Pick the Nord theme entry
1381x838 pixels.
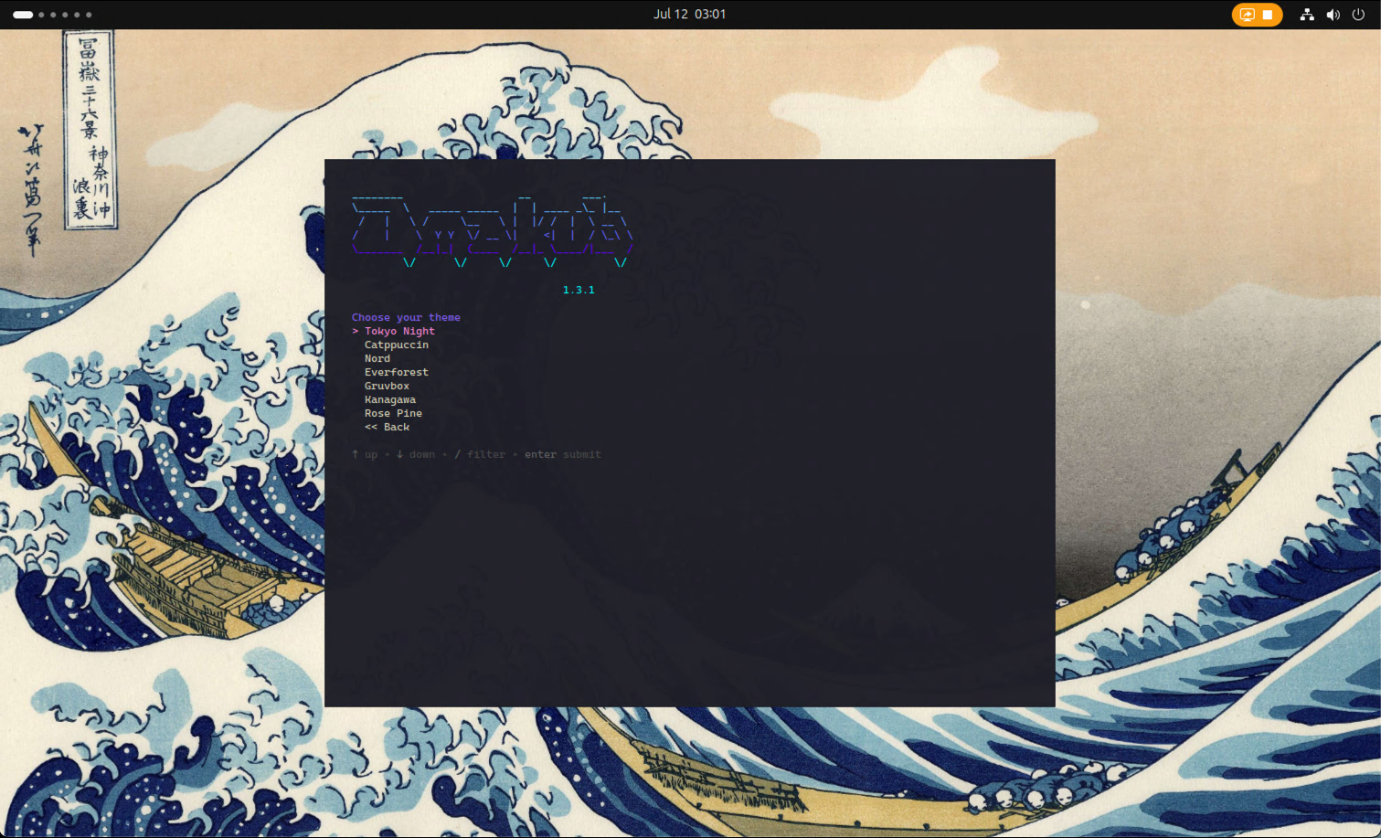[377, 358]
